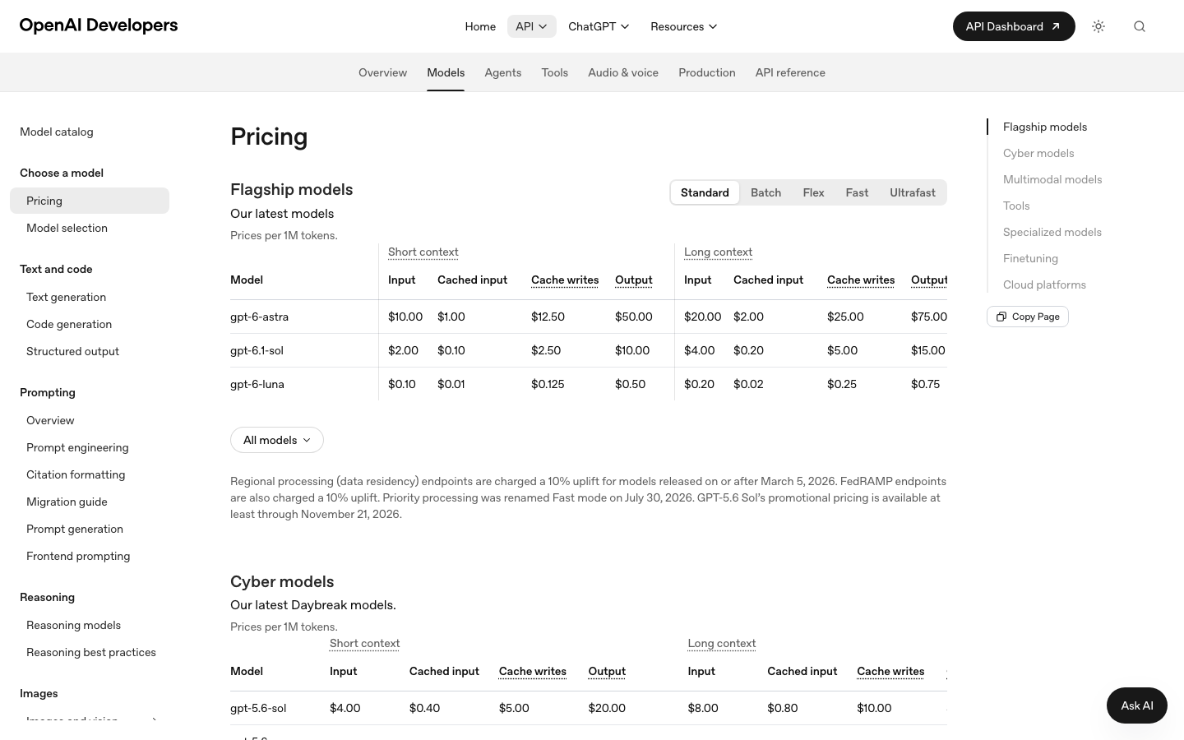
Task: Open Model selection sidebar link
Action: [67, 228]
